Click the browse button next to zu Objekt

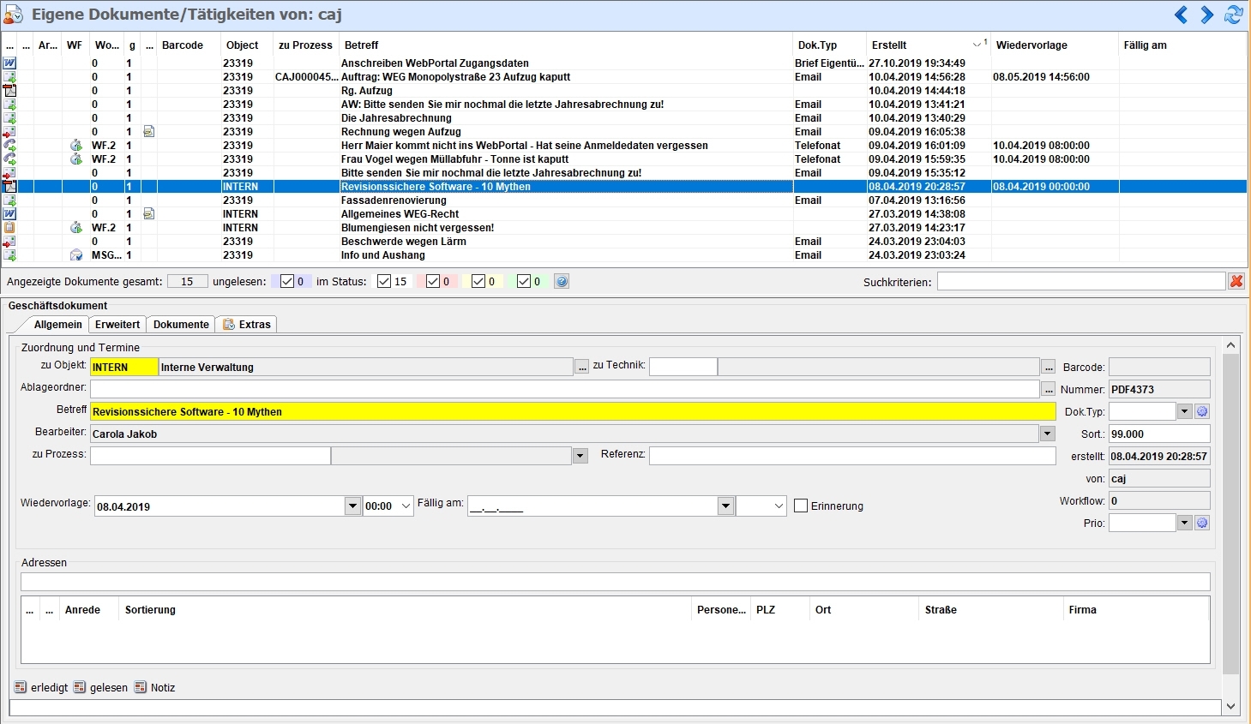coord(582,367)
